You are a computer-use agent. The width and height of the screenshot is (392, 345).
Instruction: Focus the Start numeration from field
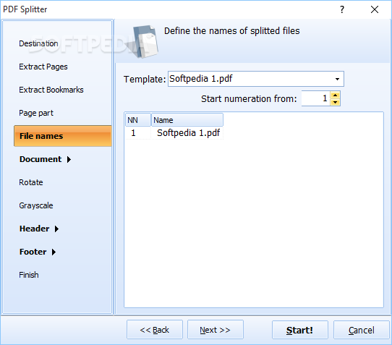pyautogui.click(x=316, y=98)
